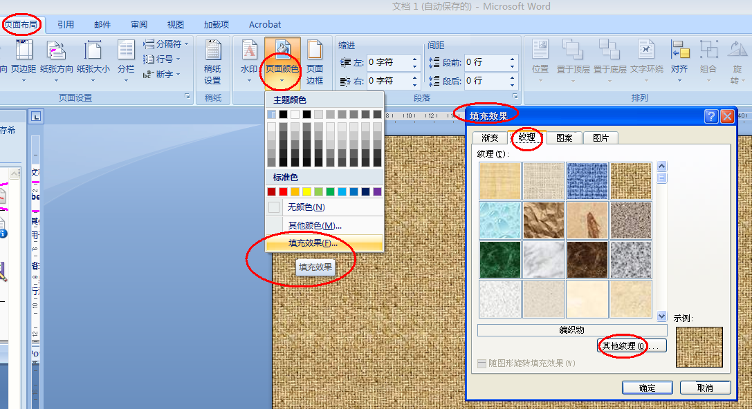Open the 断字 hyphenation dropdown
752x409 pixels.
coord(162,74)
